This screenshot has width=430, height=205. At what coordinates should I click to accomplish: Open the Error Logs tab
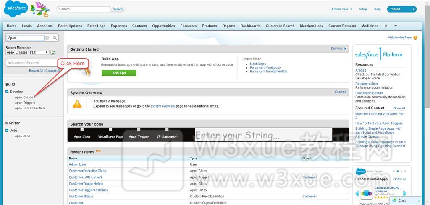point(96,26)
